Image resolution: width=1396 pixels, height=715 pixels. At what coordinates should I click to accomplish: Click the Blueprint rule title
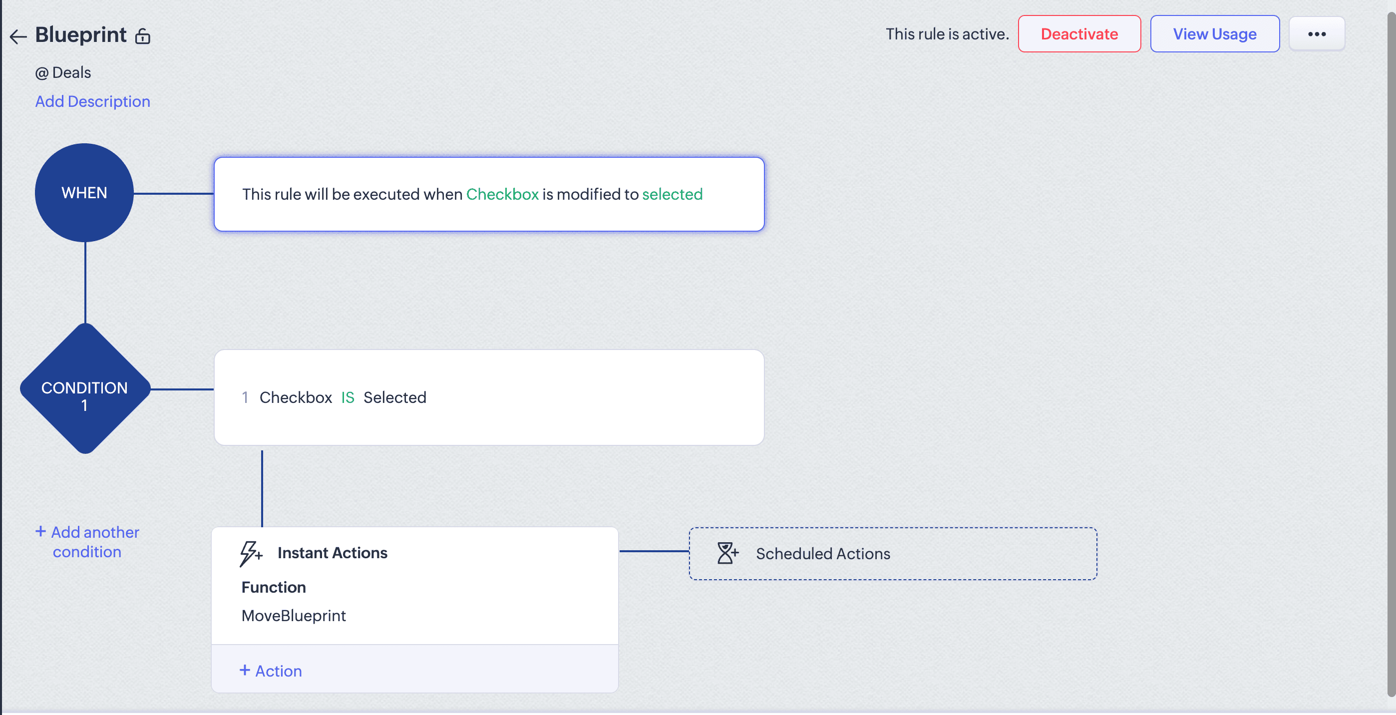click(x=81, y=34)
